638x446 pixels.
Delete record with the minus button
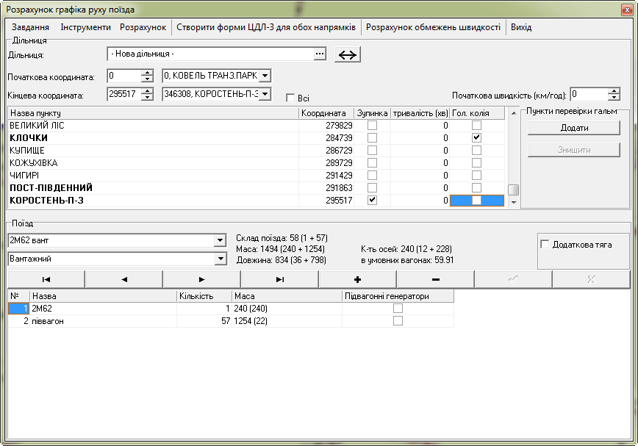pos(436,279)
